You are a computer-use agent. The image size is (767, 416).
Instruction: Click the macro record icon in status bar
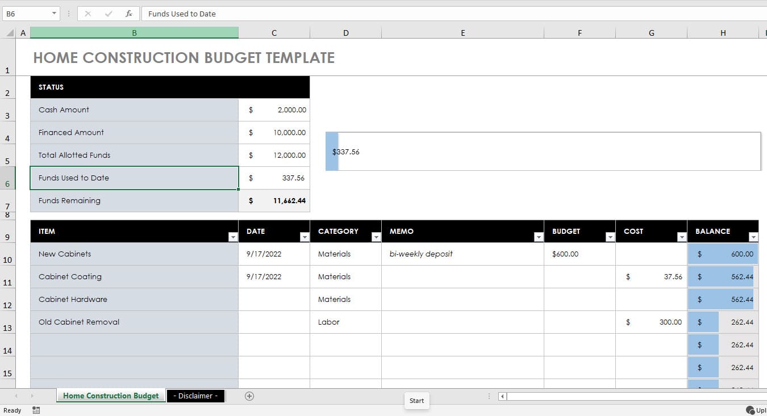[x=36, y=410]
